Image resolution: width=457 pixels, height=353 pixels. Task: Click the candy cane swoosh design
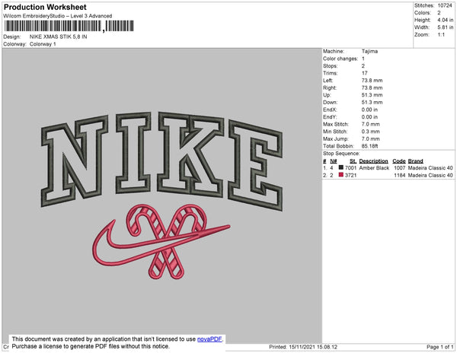click(161, 241)
